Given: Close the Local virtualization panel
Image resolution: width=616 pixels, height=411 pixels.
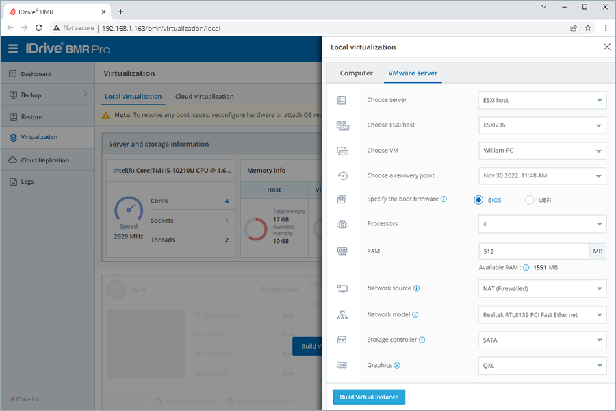Looking at the screenshot, I should [x=606, y=47].
